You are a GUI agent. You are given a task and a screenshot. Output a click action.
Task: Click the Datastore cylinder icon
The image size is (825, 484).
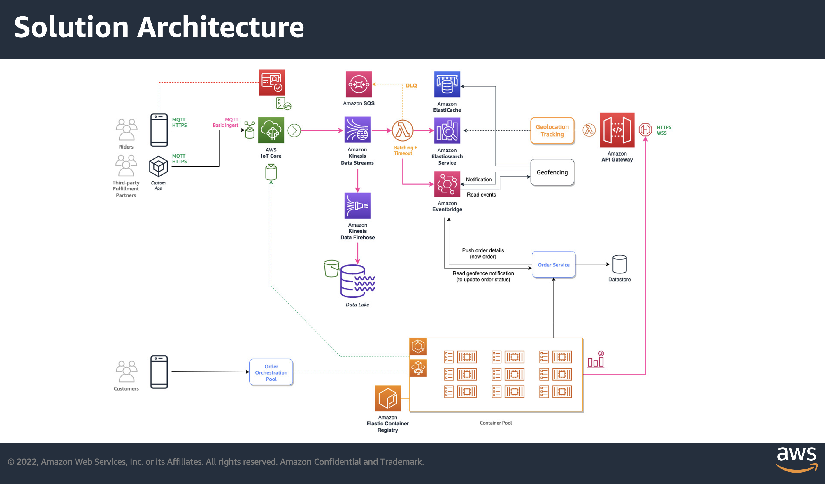point(619,264)
